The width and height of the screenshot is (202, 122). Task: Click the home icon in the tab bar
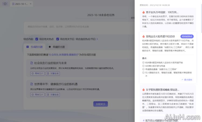tap(5, 4)
